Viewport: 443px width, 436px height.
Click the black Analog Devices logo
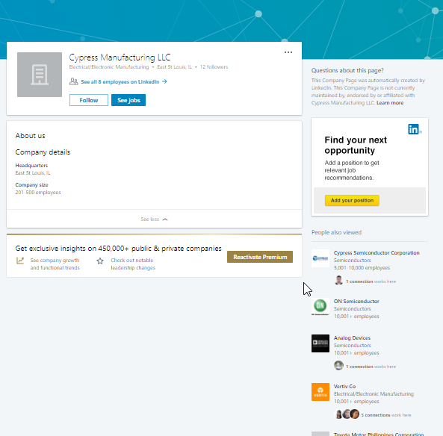coord(320,343)
